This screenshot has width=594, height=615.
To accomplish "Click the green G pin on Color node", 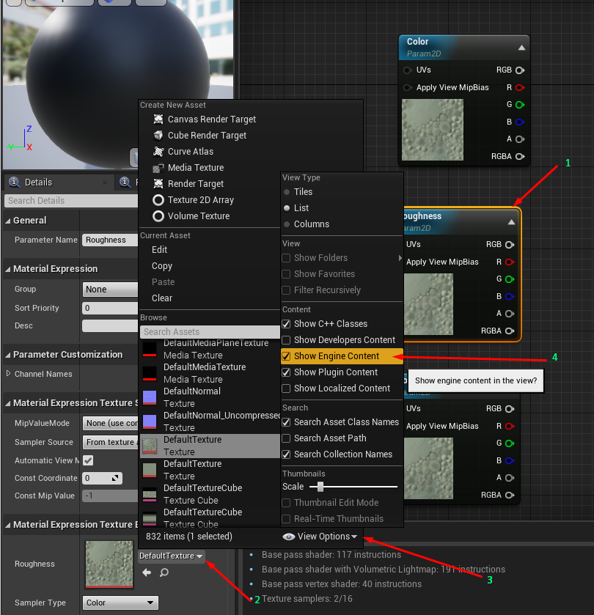I will [x=520, y=105].
